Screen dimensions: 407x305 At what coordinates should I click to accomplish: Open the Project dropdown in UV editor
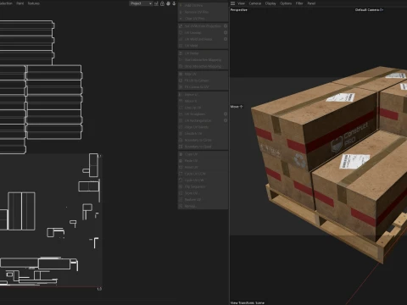click(141, 3)
